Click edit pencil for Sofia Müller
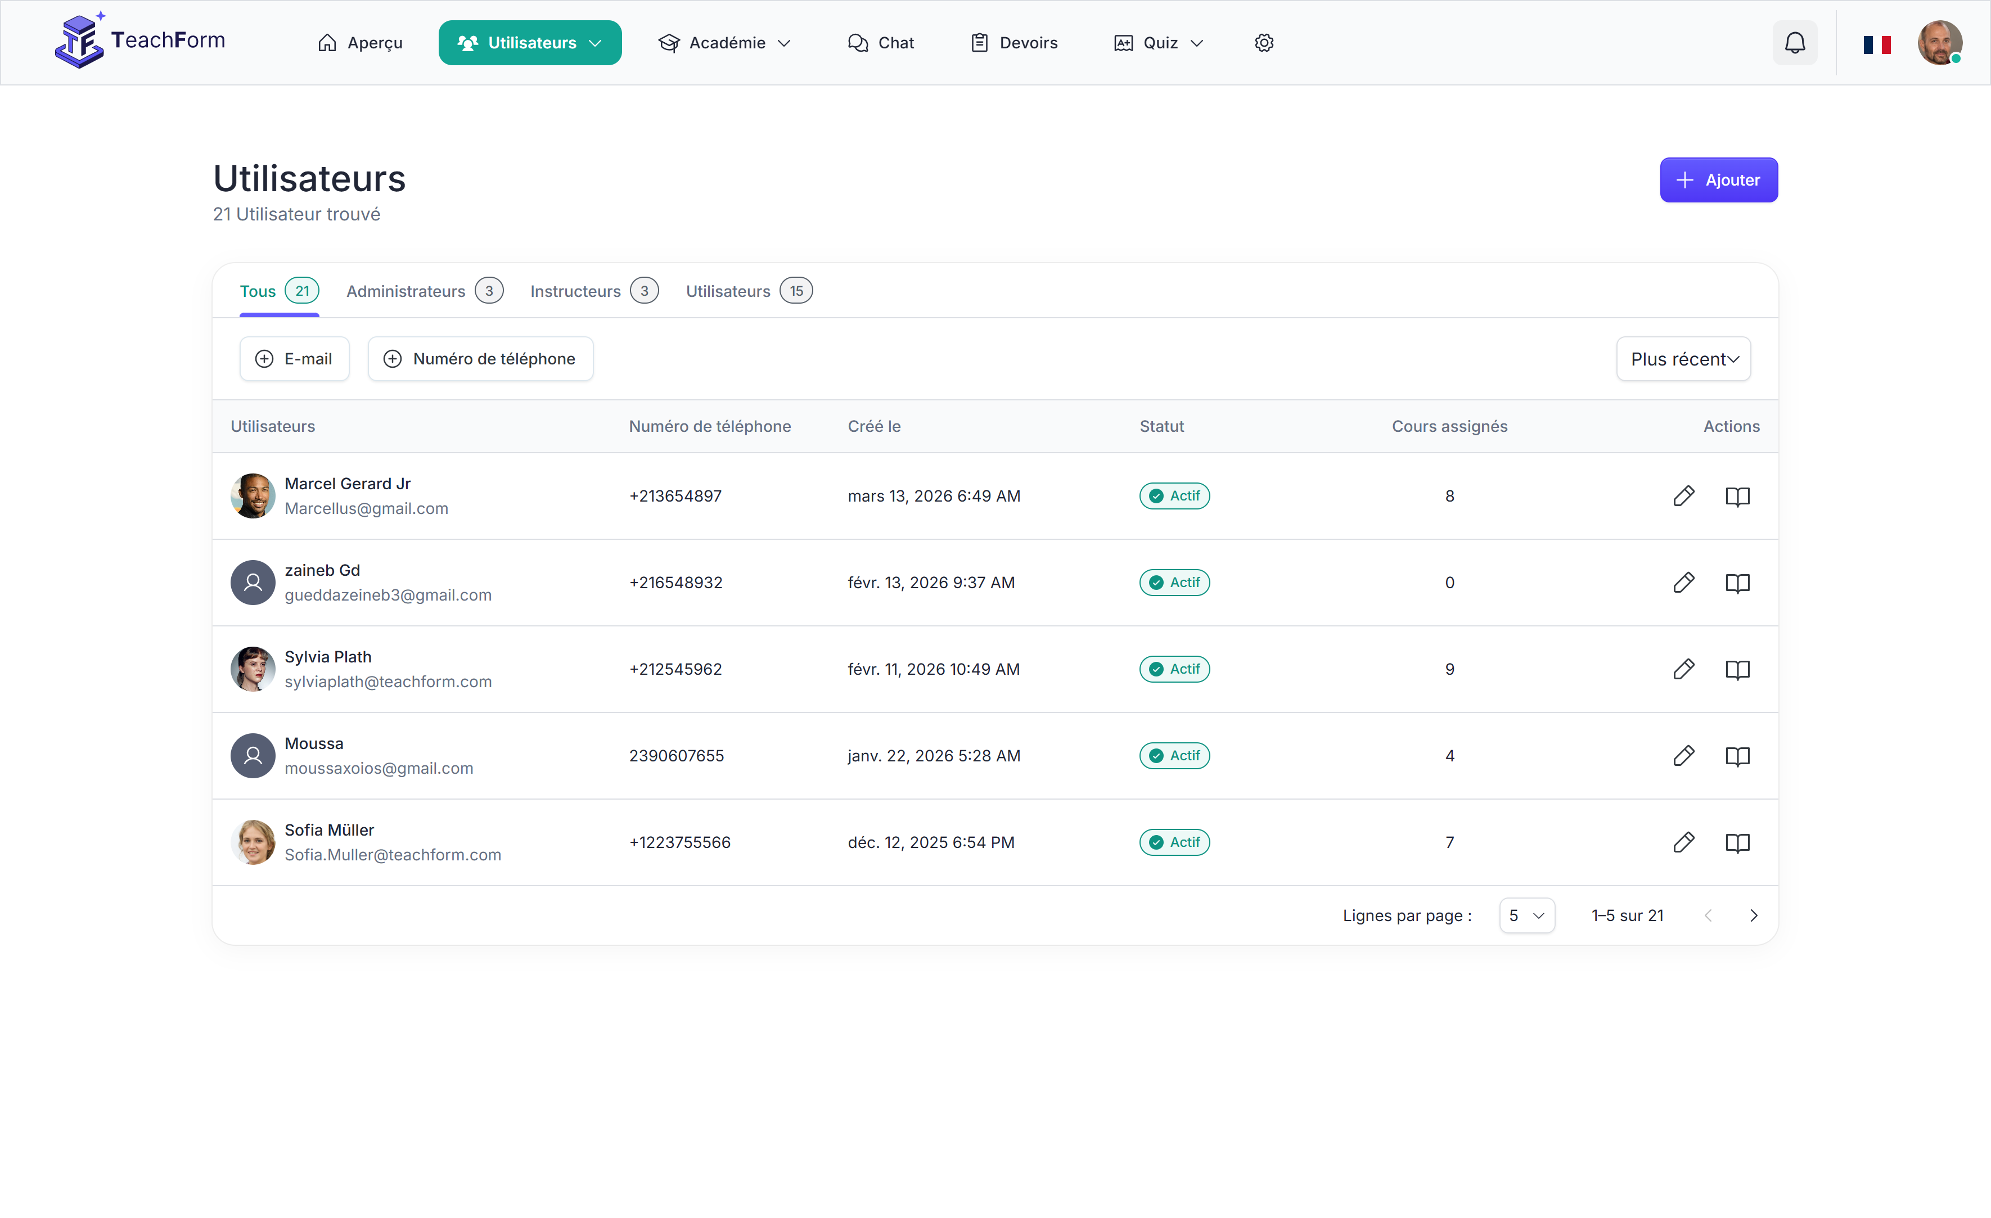 pyautogui.click(x=1683, y=842)
